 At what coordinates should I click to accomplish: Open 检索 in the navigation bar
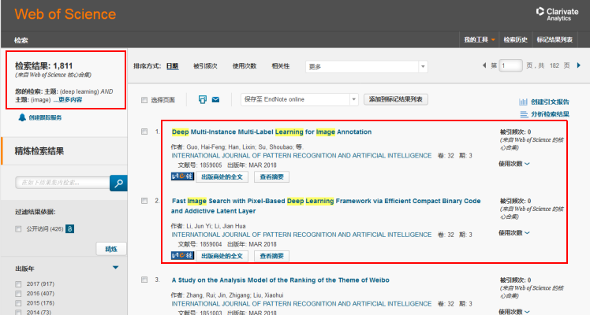click(21, 40)
